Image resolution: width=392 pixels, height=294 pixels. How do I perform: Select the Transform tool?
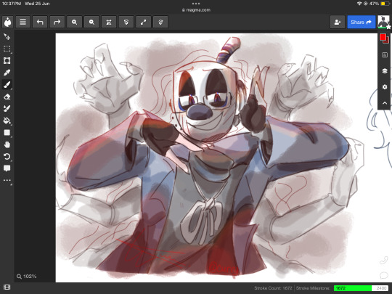coord(7,61)
